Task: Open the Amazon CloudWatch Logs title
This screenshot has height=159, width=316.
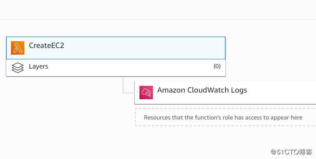Action: coord(202,90)
